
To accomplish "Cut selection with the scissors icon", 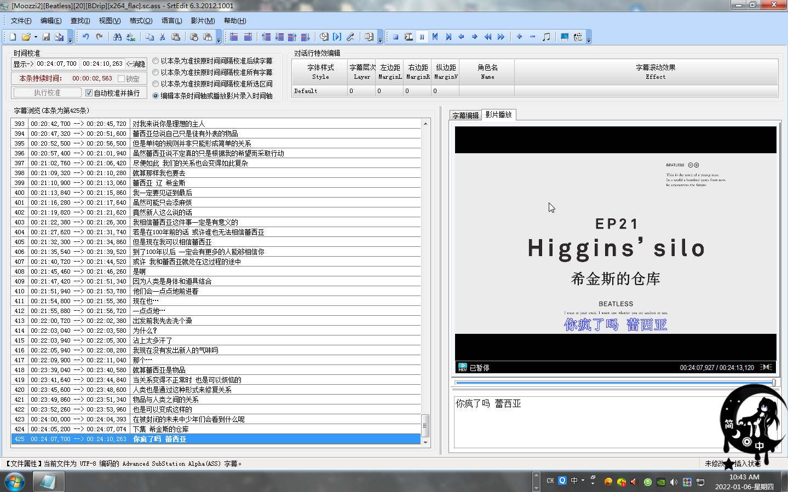I will point(163,37).
